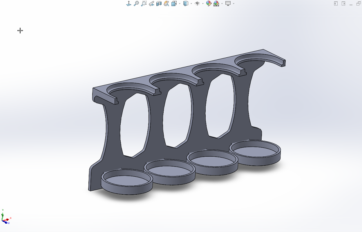Open the Apply Scene dropdown arrow

click(222, 4)
